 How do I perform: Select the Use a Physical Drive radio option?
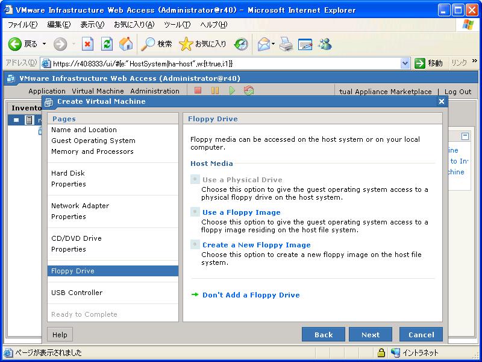[195, 179]
